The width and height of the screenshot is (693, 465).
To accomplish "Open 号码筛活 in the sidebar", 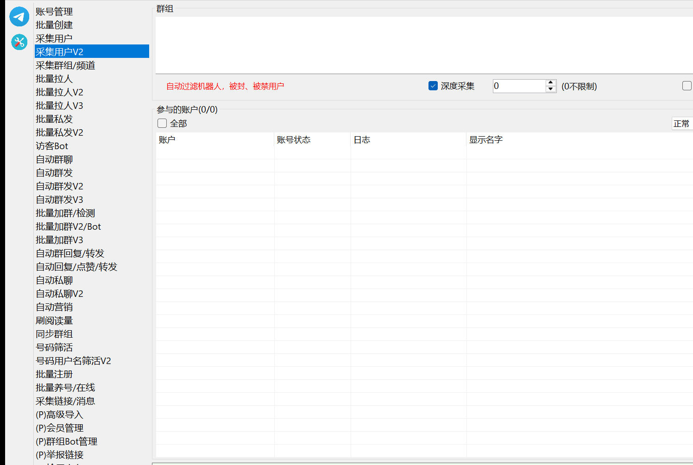I will (x=92, y=347).
